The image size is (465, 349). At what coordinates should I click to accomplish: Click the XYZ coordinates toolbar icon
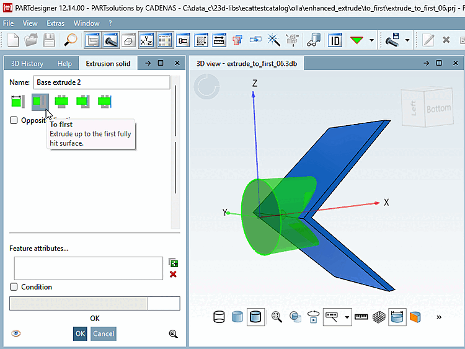click(146, 40)
